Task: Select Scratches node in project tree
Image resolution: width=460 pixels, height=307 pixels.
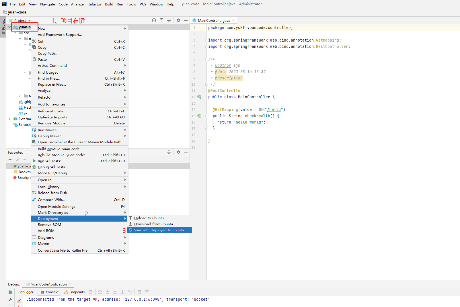Action: (x=22, y=125)
